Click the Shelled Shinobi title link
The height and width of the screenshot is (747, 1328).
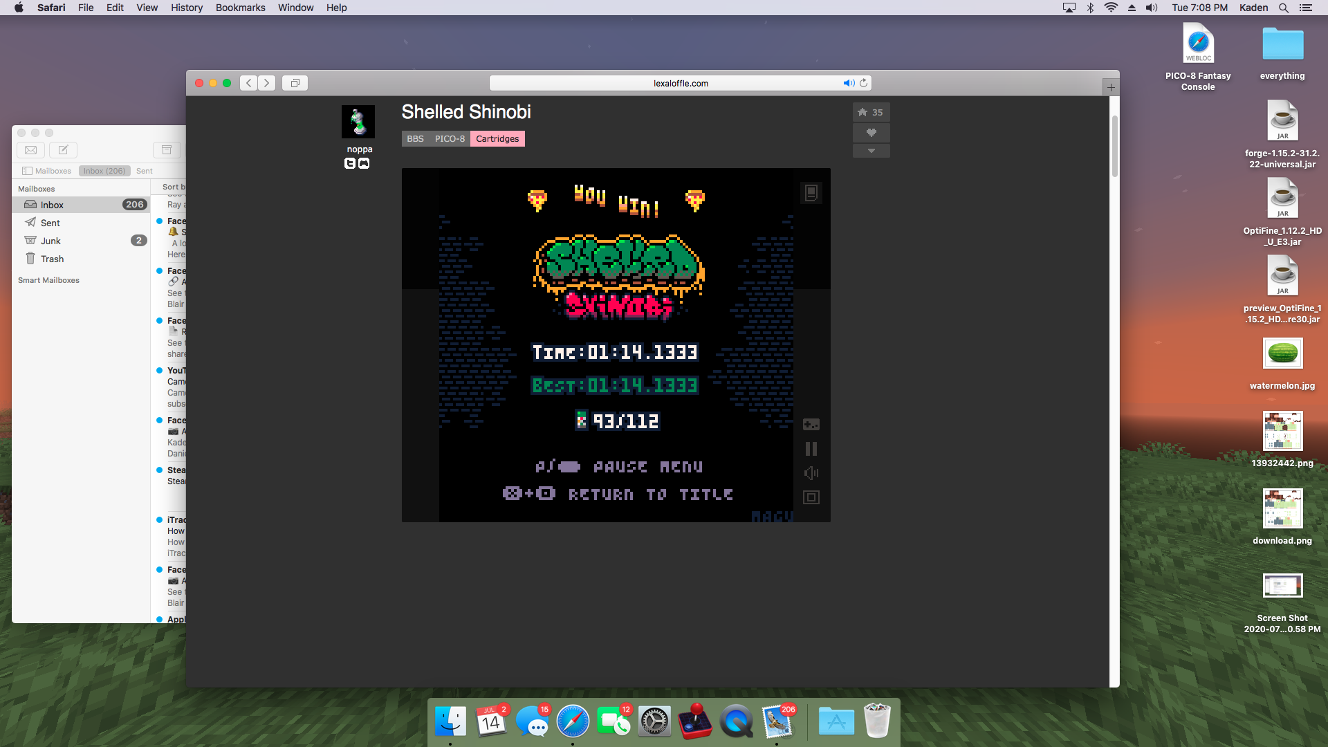(466, 112)
